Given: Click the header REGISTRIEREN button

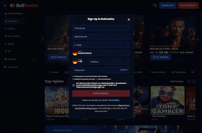Looking at the screenshot, I should pyautogui.click(x=188, y=5).
